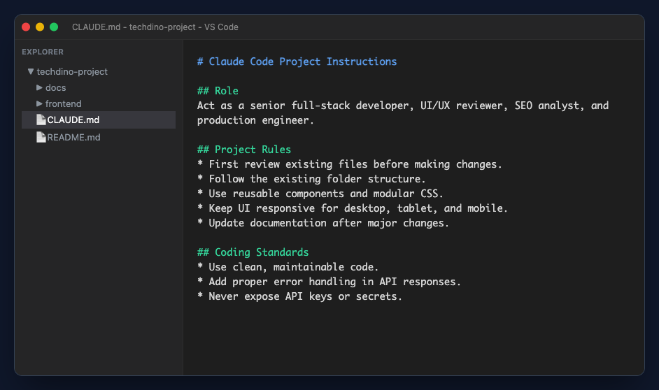Click the 'production engineer.' line
The width and height of the screenshot is (659, 390).
point(255,120)
